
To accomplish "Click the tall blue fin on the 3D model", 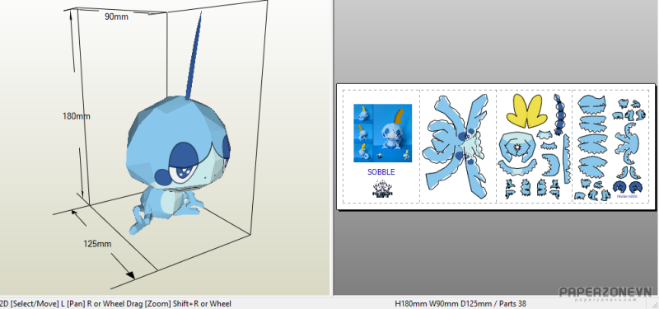I will pyautogui.click(x=194, y=57).
